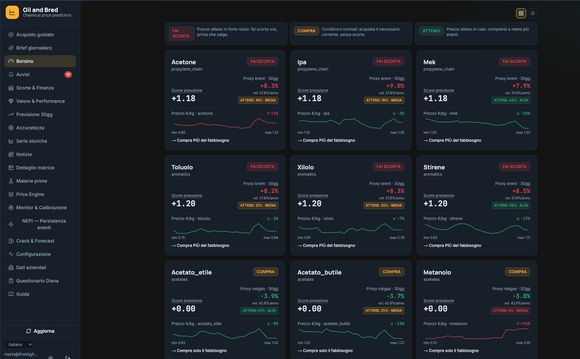Screen dimensions: 580x359
Task: Open the Ipa card title
Action: click(302, 62)
